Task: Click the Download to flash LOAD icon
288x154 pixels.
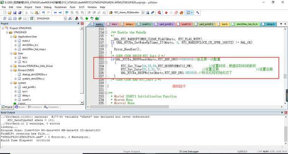Action: (x=32, y=18)
